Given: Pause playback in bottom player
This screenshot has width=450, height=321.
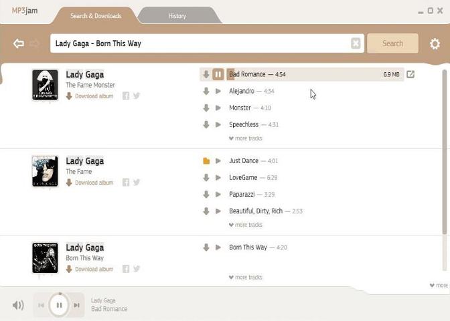Looking at the screenshot, I should point(59,305).
